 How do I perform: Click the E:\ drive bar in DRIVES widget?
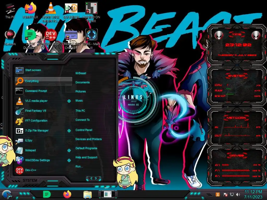point(237,176)
